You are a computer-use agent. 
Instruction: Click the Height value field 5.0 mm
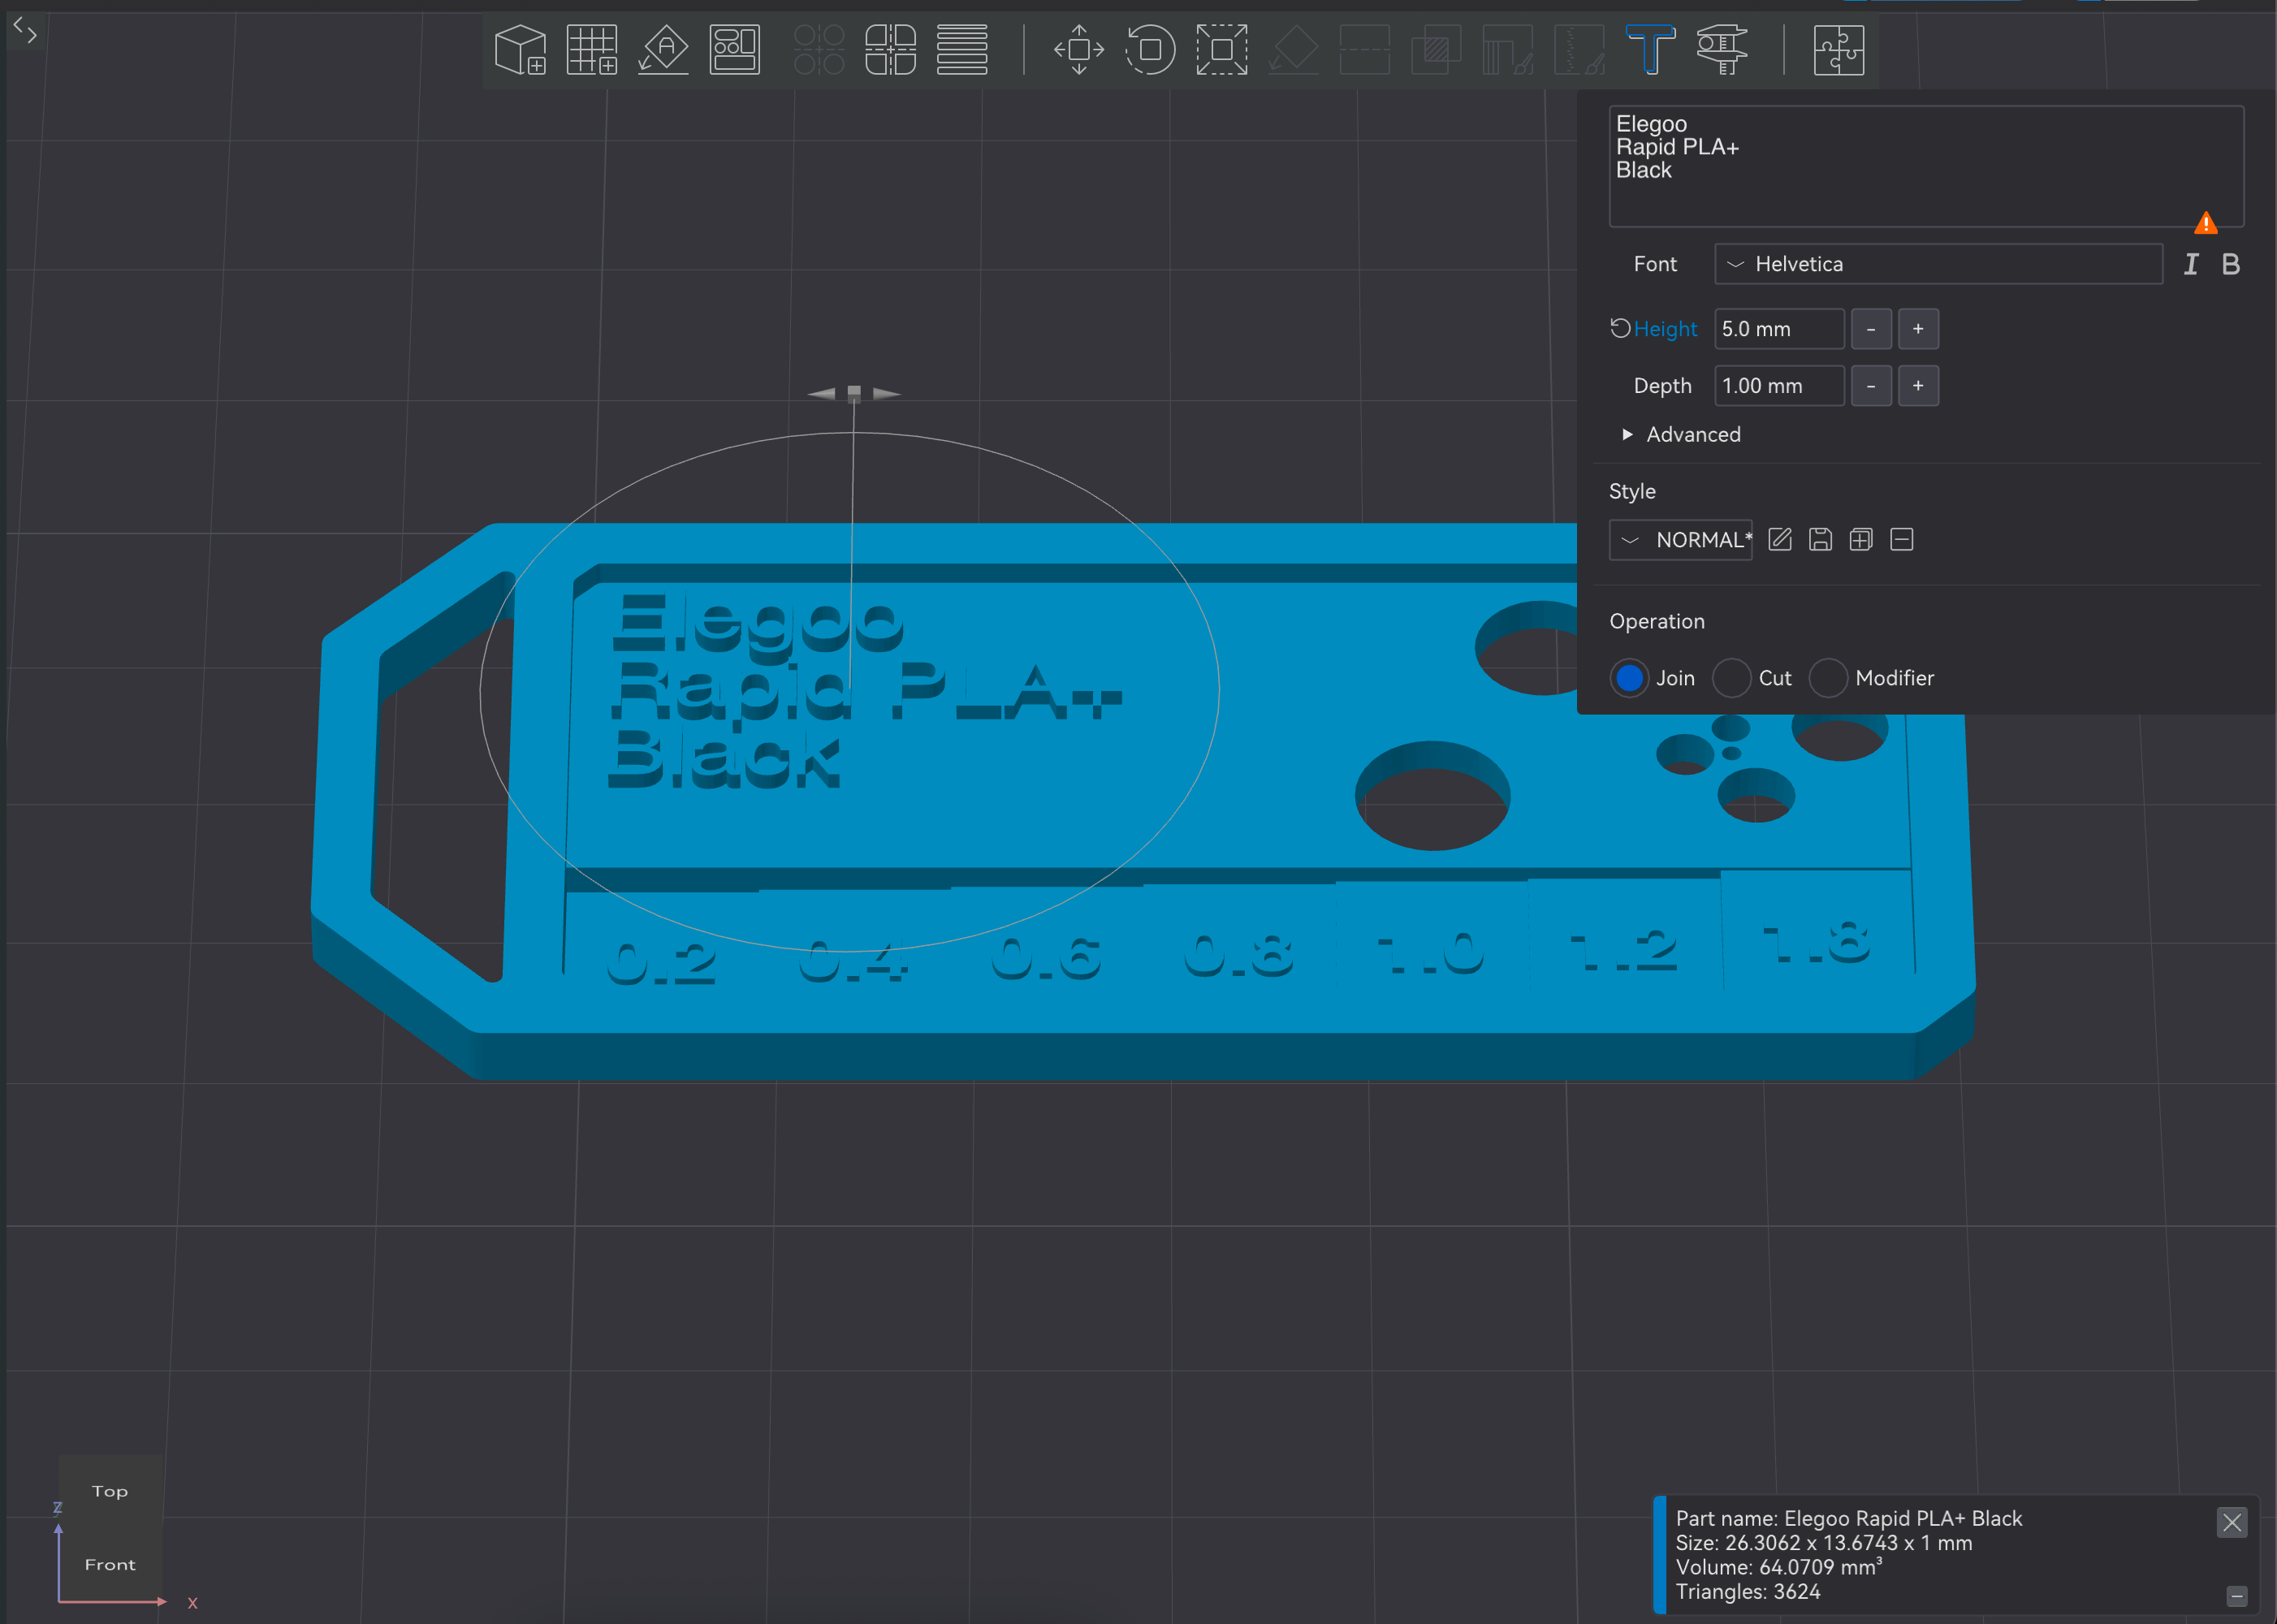(x=1779, y=329)
